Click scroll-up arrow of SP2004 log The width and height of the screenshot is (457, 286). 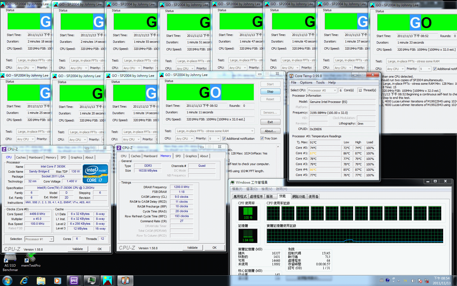point(278,147)
